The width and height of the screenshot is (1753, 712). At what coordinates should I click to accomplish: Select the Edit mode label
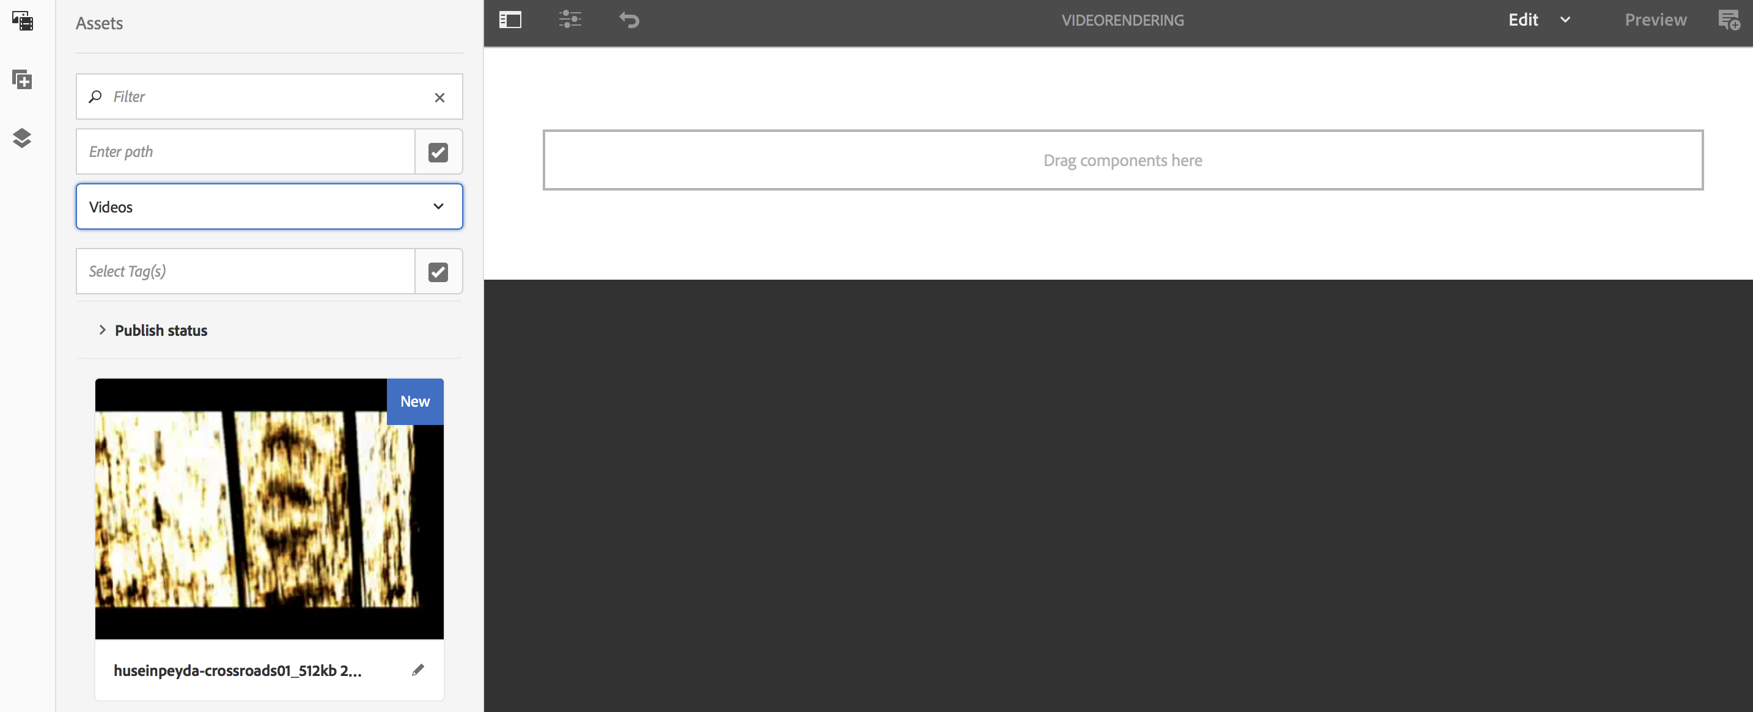pos(1523,20)
